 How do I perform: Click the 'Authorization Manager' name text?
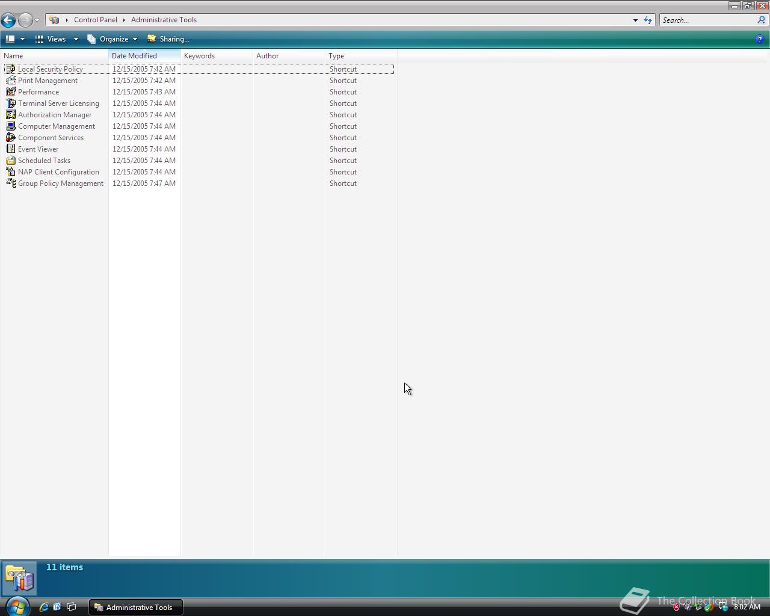(x=55, y=115)
